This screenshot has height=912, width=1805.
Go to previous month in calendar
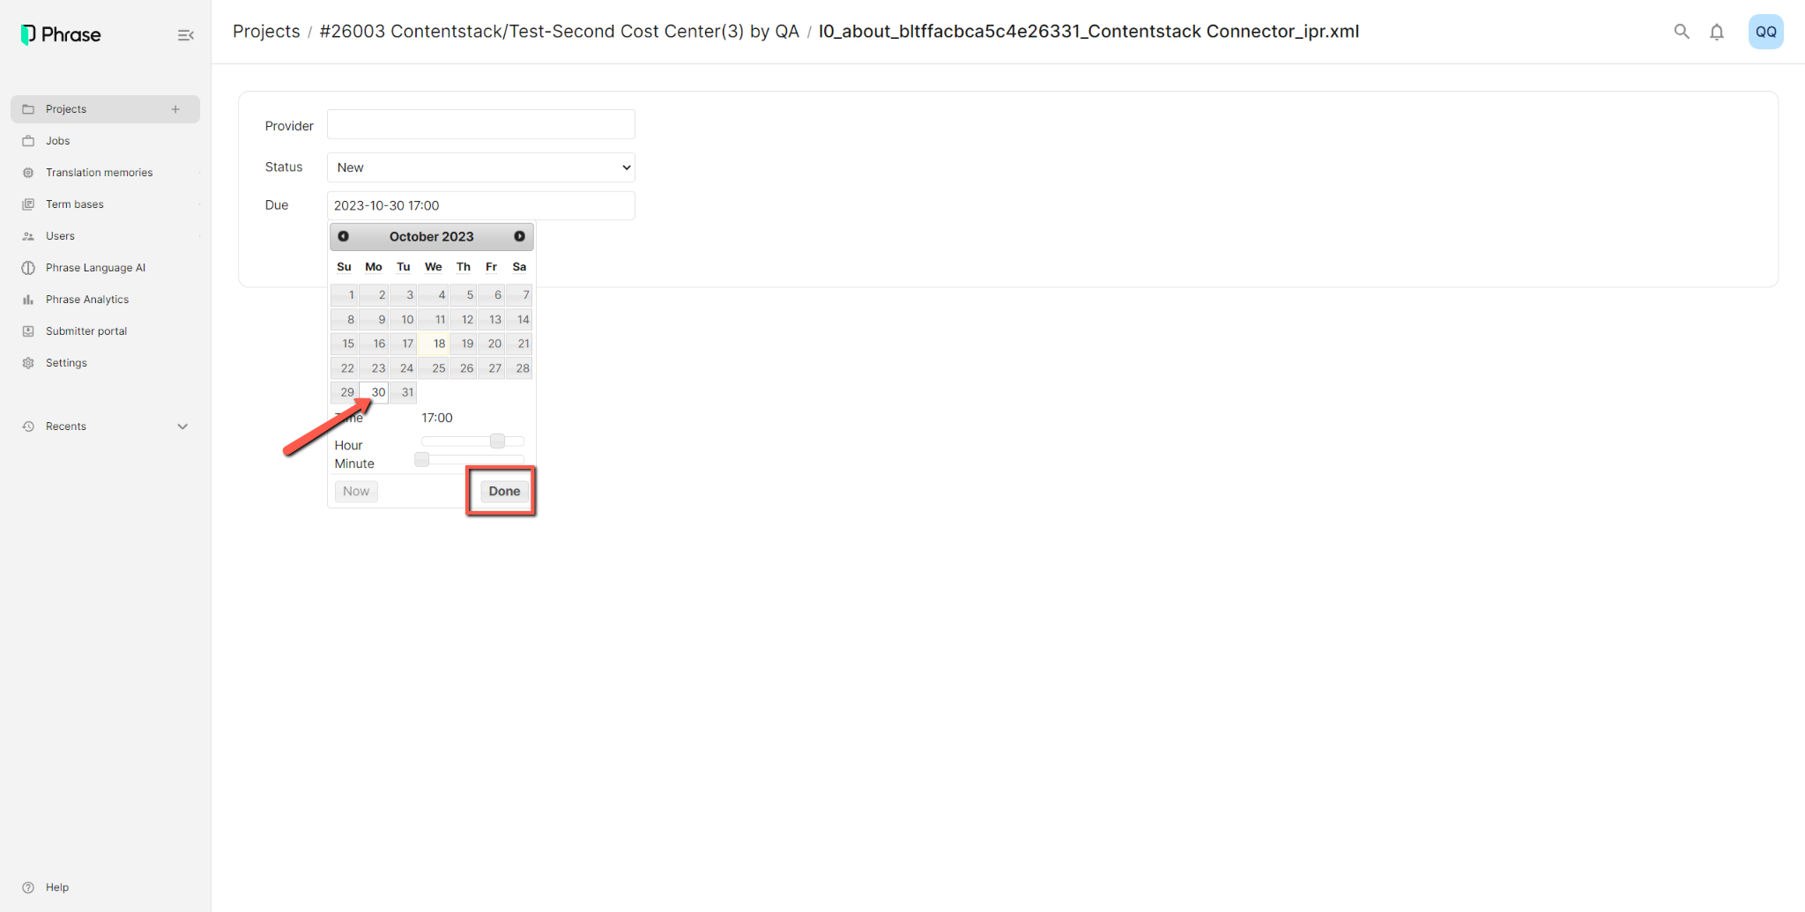pos(344,236)
